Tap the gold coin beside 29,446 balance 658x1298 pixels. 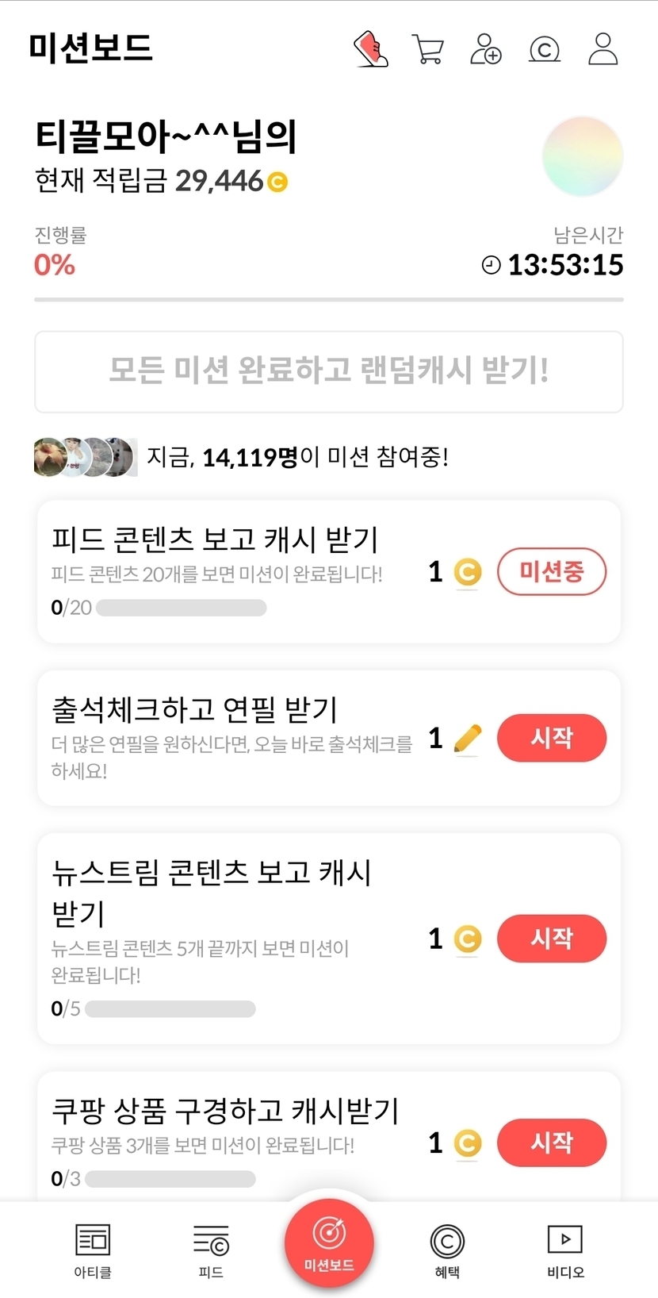point(277,182)
